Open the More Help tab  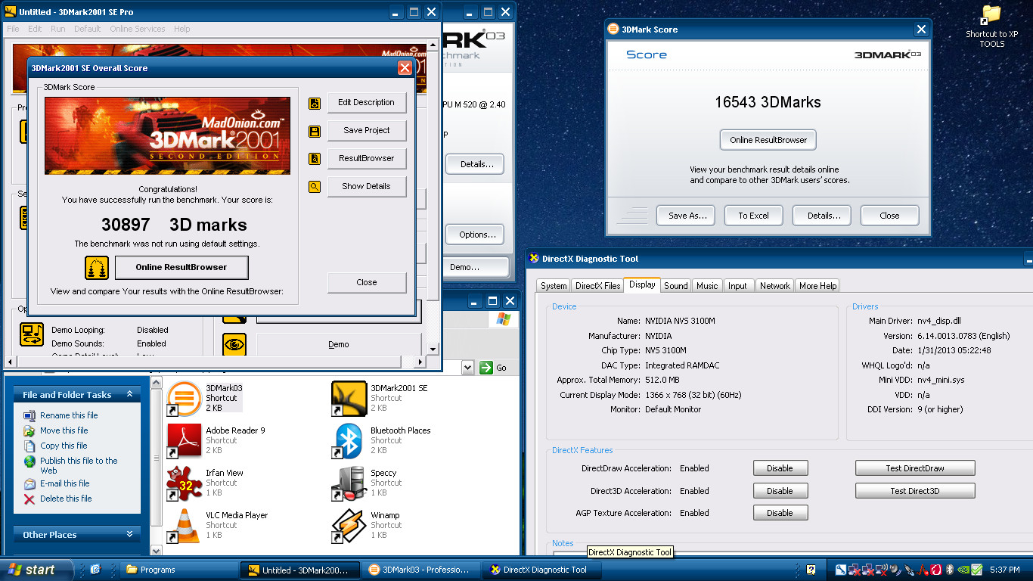pos(818,286)
